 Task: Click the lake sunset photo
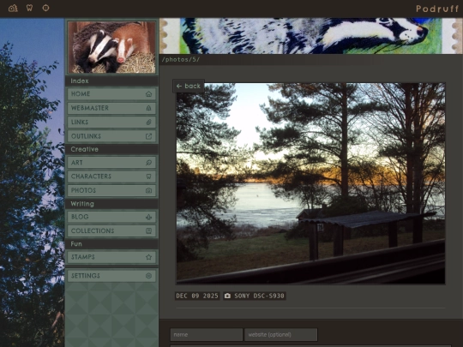click(310, 183)
